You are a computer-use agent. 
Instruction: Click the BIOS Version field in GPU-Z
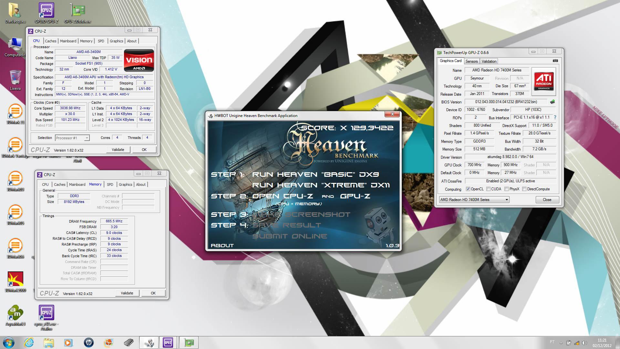(x=506, y=102)
